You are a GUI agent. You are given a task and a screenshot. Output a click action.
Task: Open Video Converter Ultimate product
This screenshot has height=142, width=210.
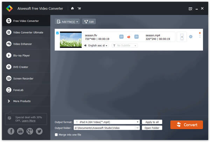click(26, 32)
